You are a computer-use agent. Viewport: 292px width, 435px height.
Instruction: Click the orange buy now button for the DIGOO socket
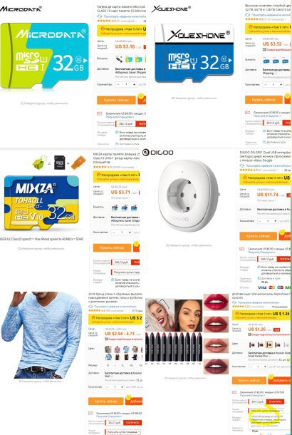click(x=258, y=236)
